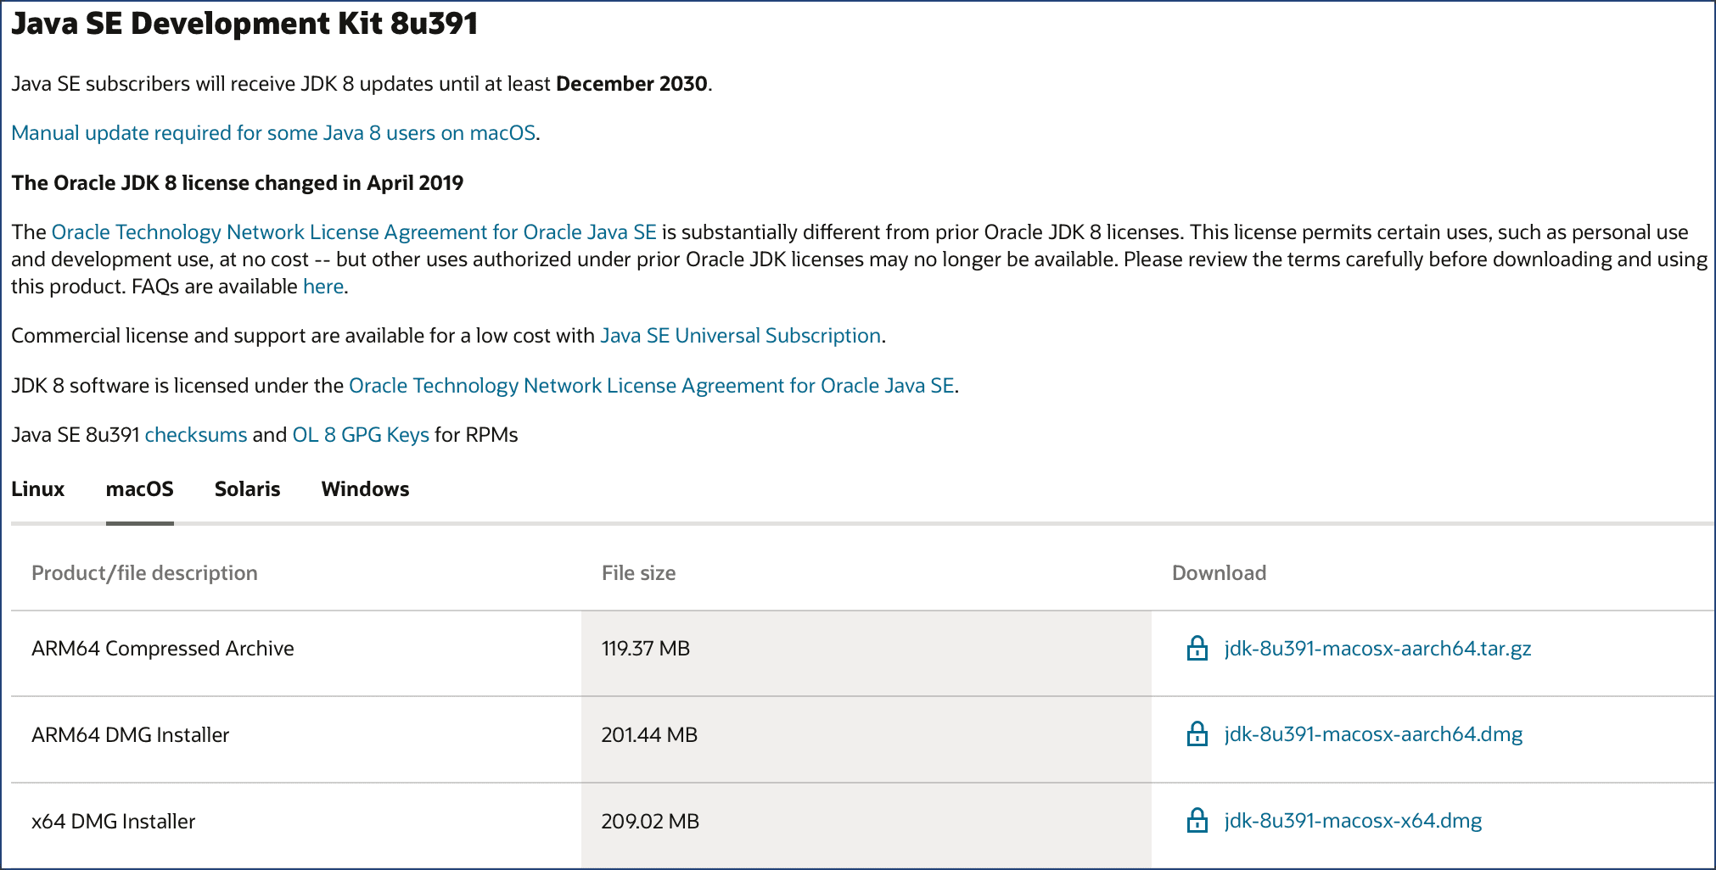Download jdk-8u391-macosx-x64.dmg
This screenshot has height=870, width=1716.
(1353, 821)
